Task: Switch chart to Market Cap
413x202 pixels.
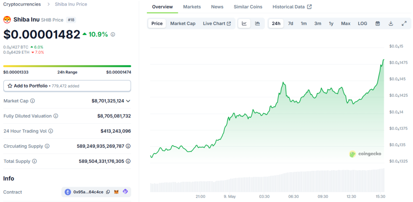Action: tap(183, 23)
